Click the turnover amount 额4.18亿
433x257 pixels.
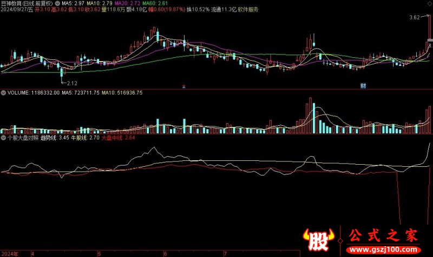pyautogui.click(x=136, y=10)
